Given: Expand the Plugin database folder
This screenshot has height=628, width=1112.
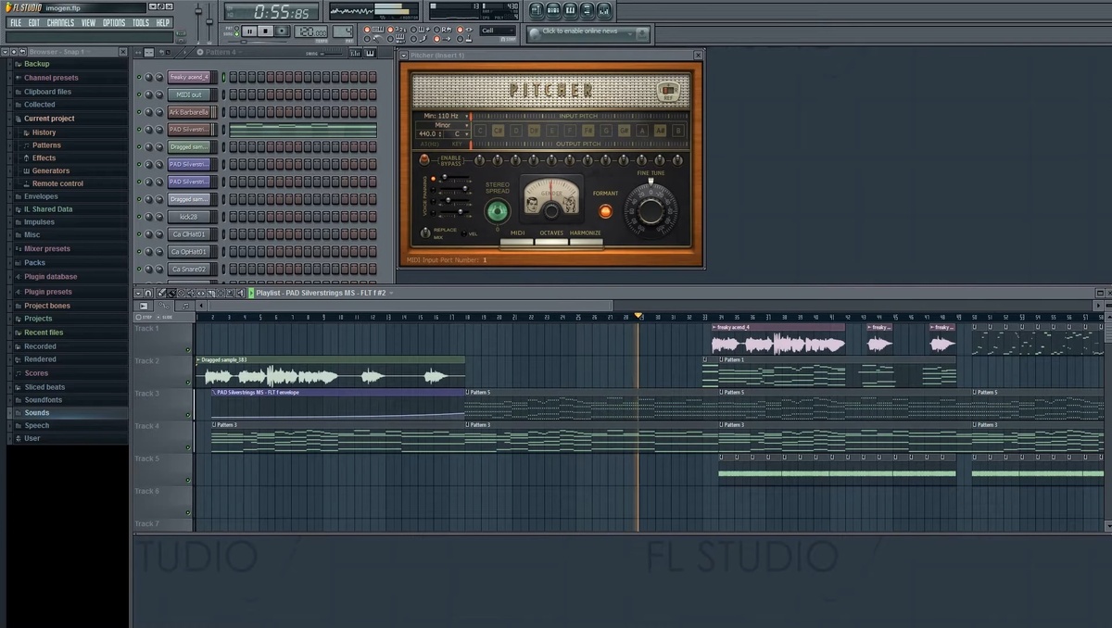Looking at the screenshot, I should (x=51, y=277).
